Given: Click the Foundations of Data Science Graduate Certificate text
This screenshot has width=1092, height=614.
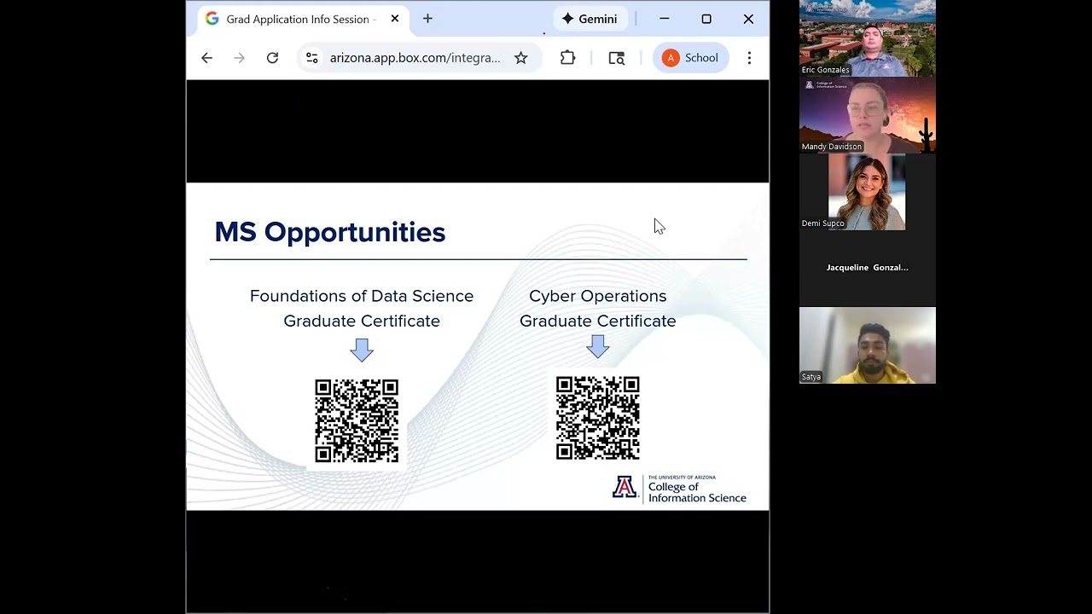Looking at the screenshot, I should click(x=362, y=308).
